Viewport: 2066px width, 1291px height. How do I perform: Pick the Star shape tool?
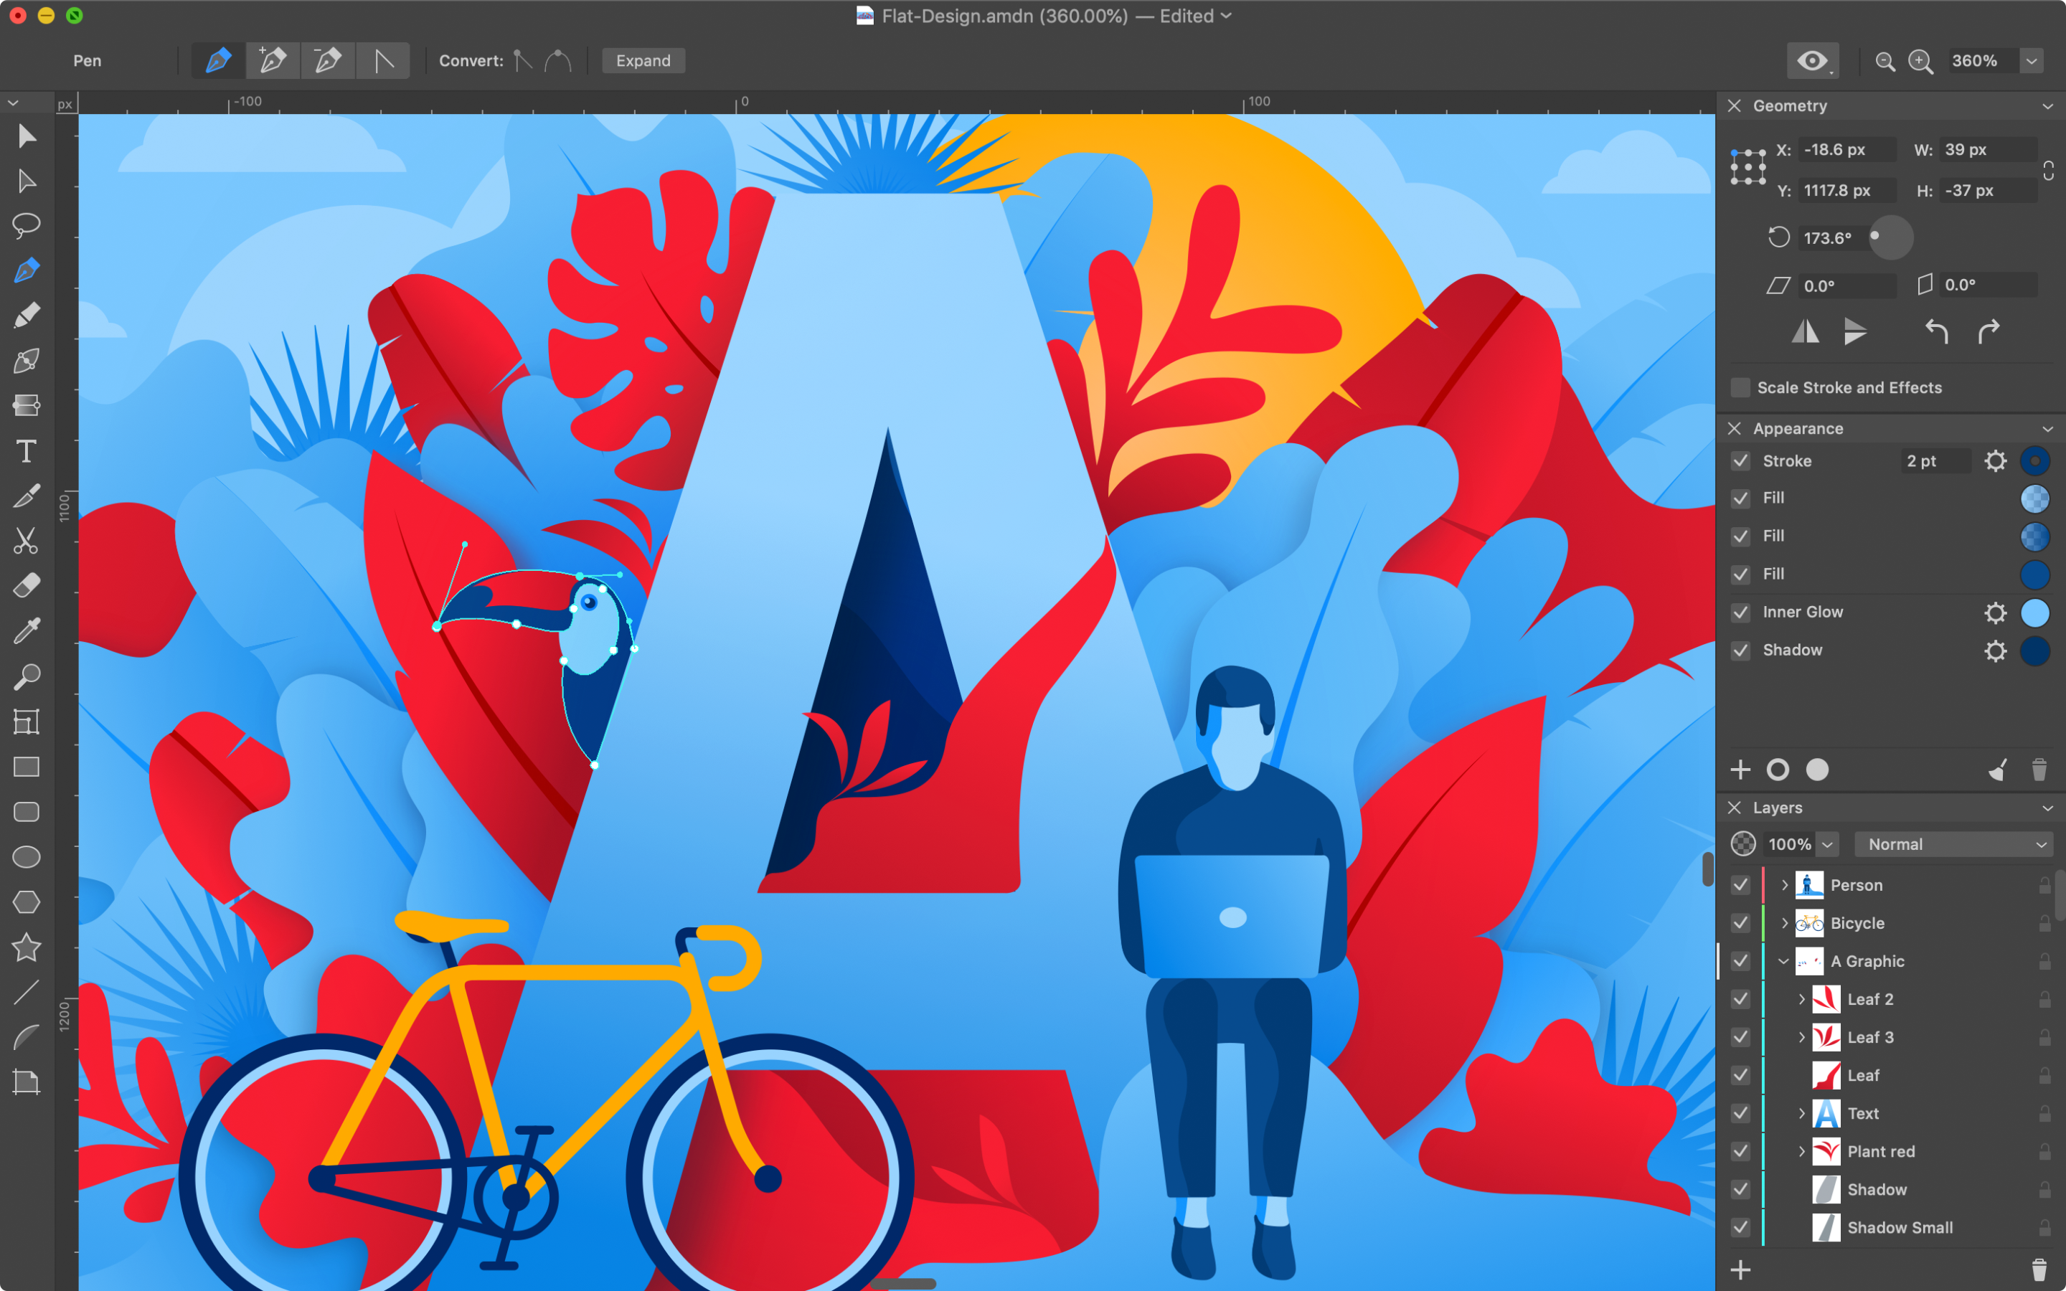[26, 947]
